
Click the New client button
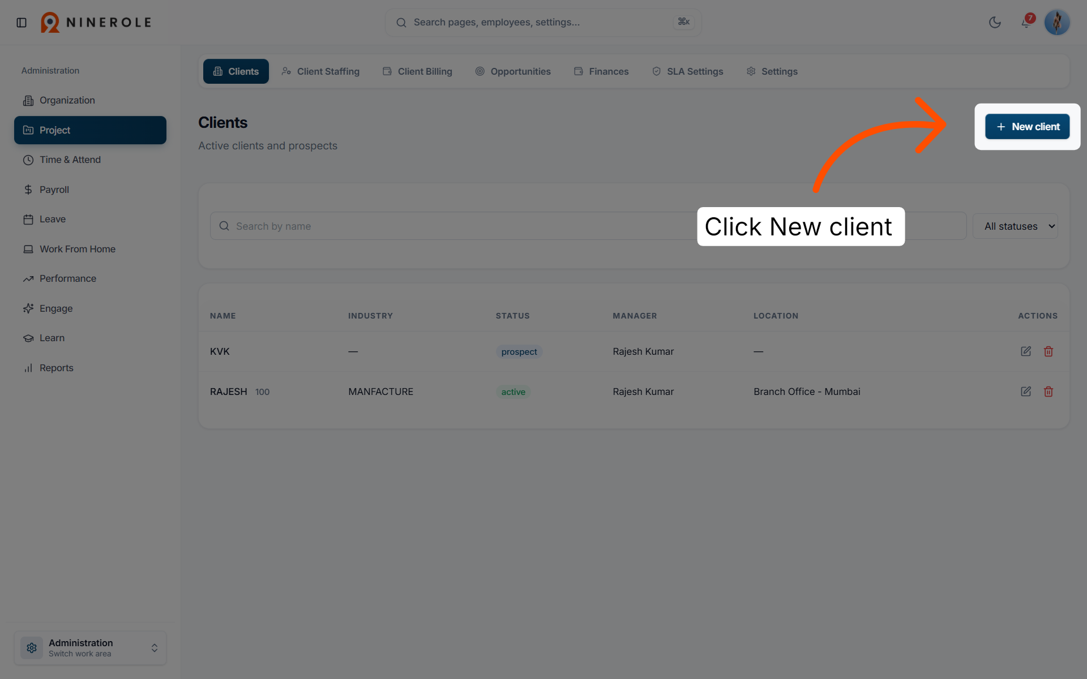[1027, 127]
